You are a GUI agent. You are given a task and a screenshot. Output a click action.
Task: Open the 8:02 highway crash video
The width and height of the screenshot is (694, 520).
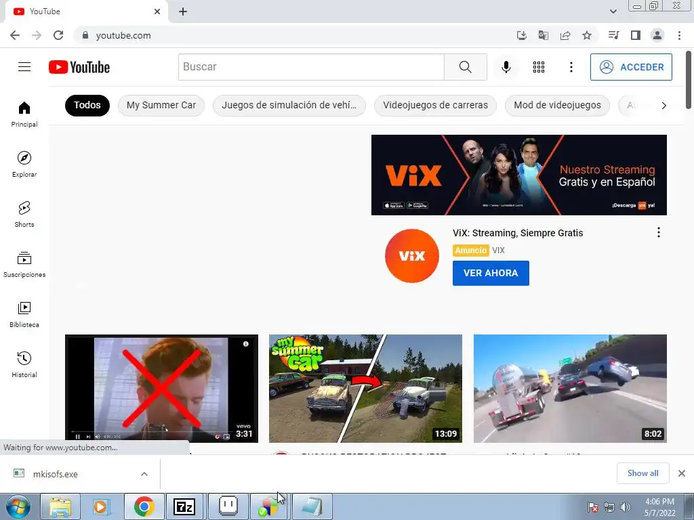click(x=570, y=388)
